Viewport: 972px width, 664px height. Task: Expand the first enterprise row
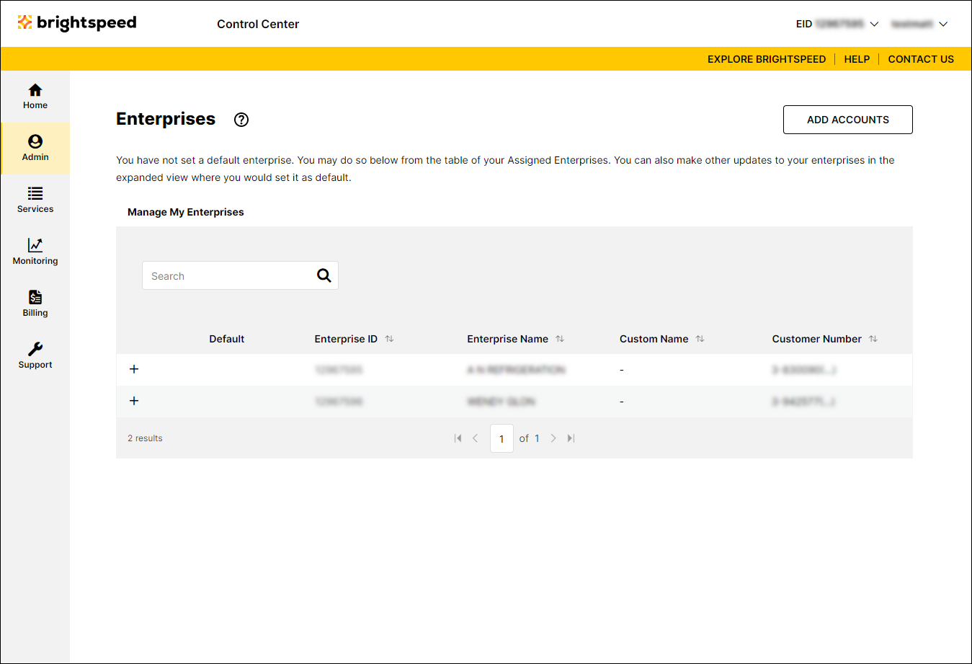(134, 369)
